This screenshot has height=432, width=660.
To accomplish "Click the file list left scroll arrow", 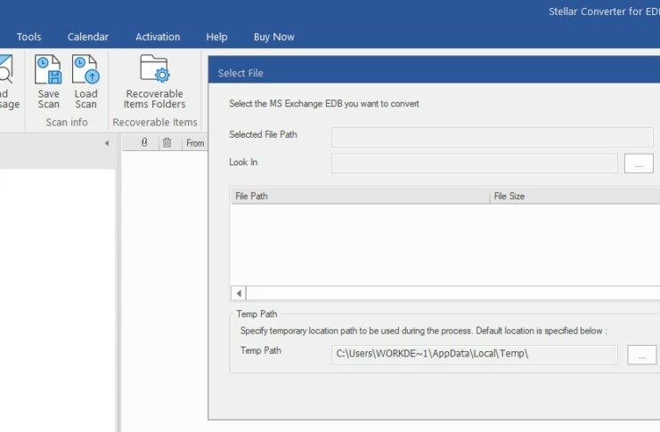I will 239,293.
